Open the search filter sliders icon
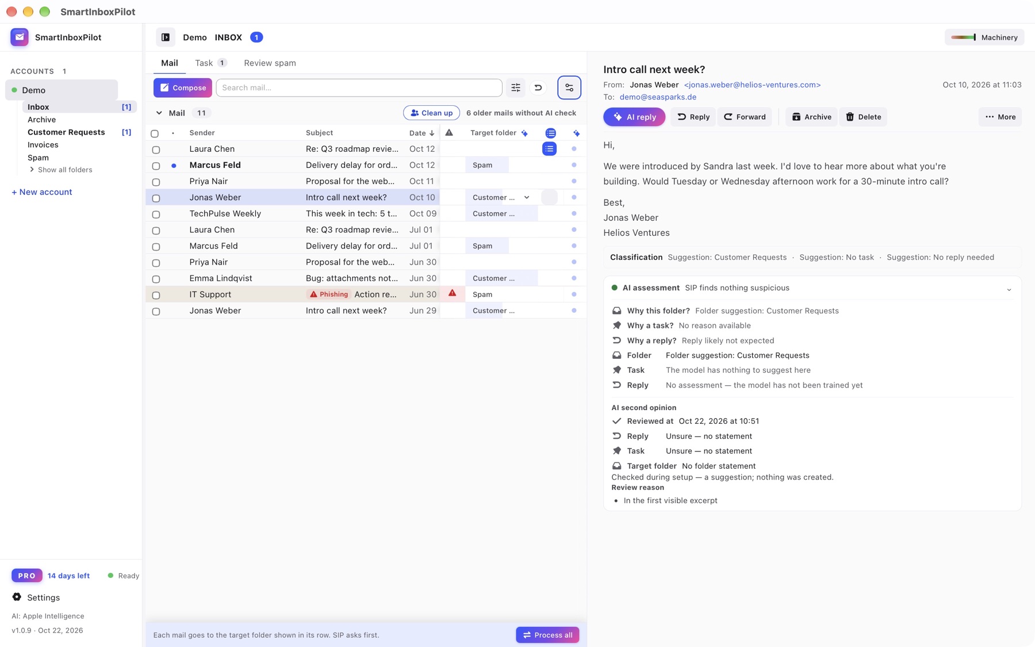Viewport: 1035px width, 647px height. pyautogui.click(x=516, y=87)
